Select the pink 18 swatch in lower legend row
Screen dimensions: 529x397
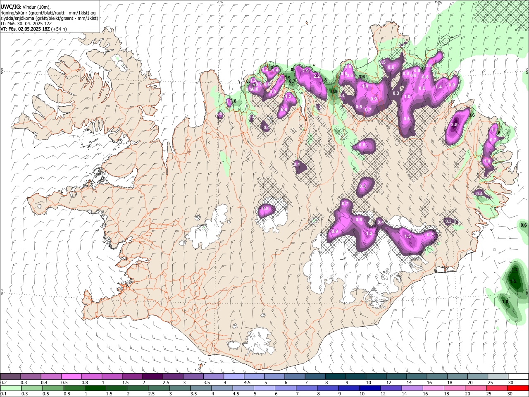point(454,388)
